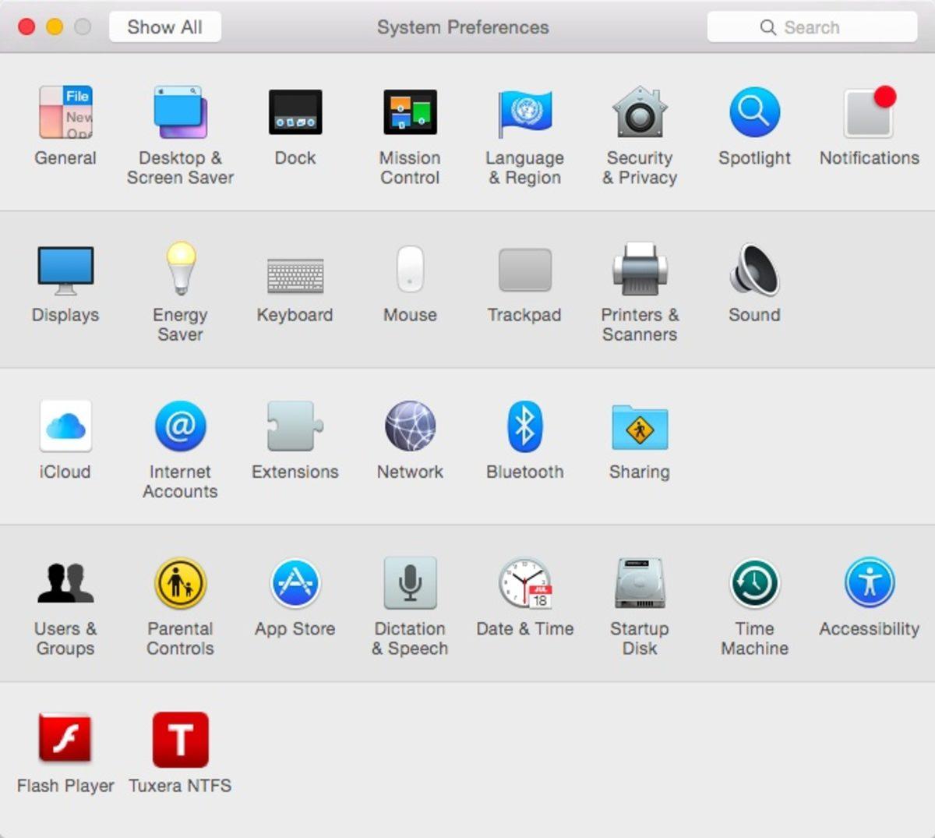935x838 pixels.
Task: Open Time Machine preferences
Action: [753, 582]
